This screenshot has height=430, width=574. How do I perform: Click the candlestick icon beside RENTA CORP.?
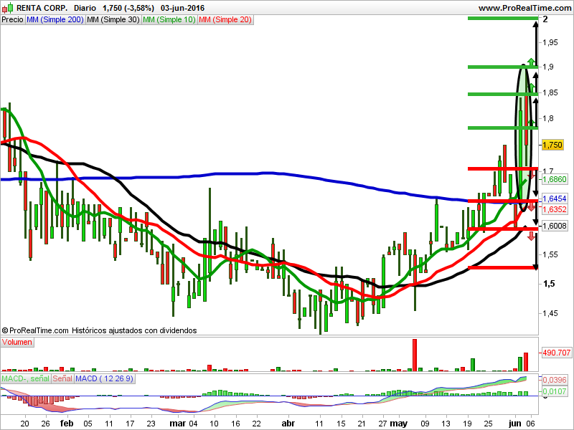(8, 8)
